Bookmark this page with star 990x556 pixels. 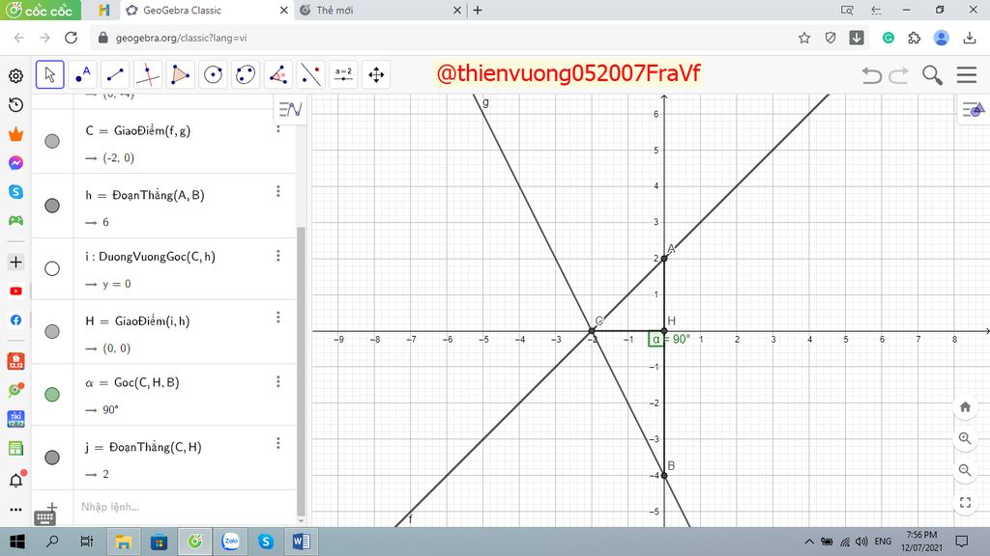tap(803, 38)
